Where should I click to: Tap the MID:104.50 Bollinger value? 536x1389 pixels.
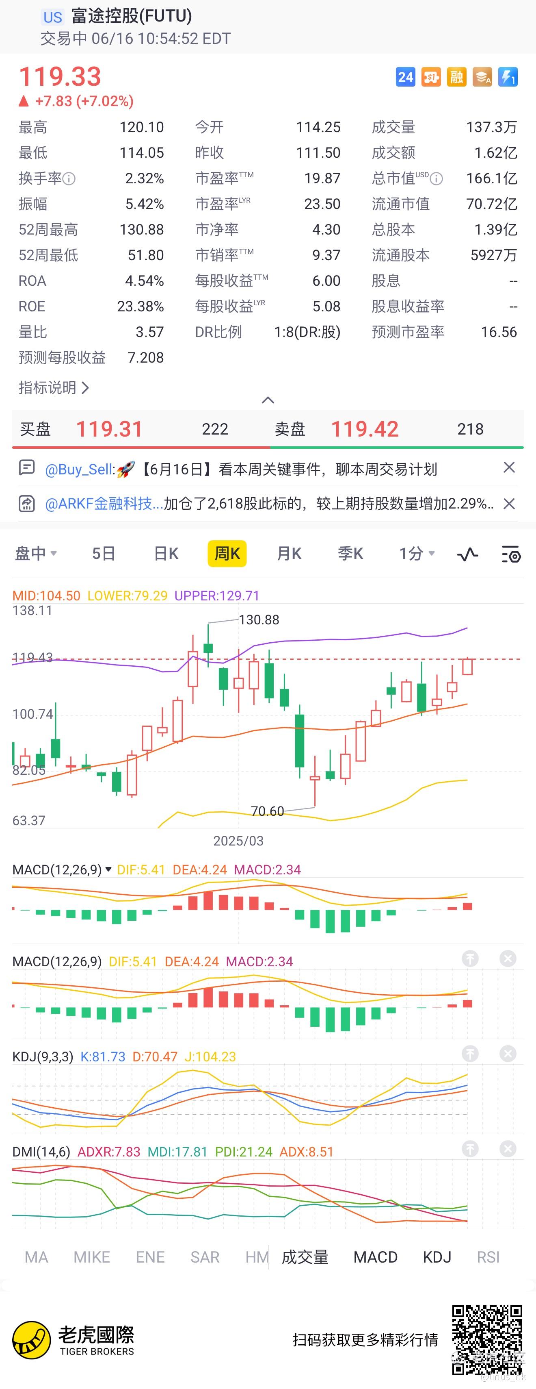coord(46,595)
